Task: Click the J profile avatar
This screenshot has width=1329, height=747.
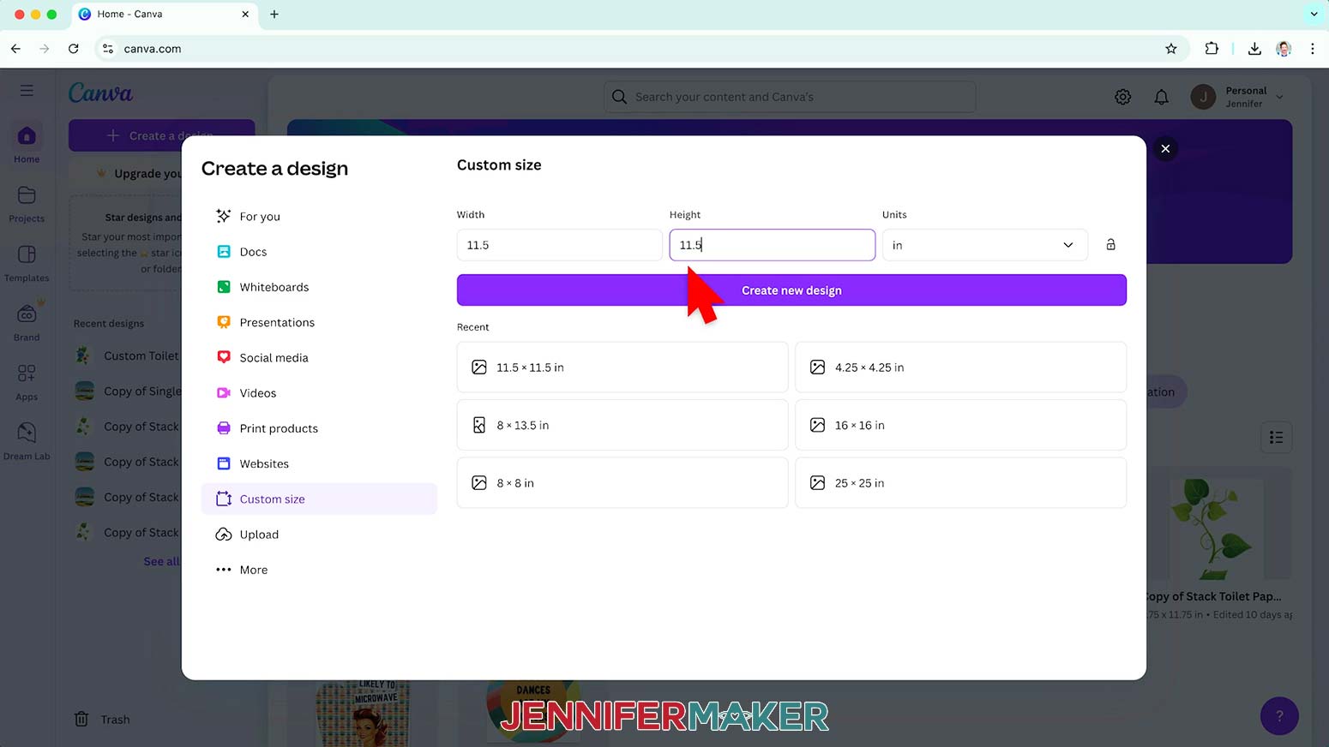Action: pyautogui.click(x=1202, y=97)
